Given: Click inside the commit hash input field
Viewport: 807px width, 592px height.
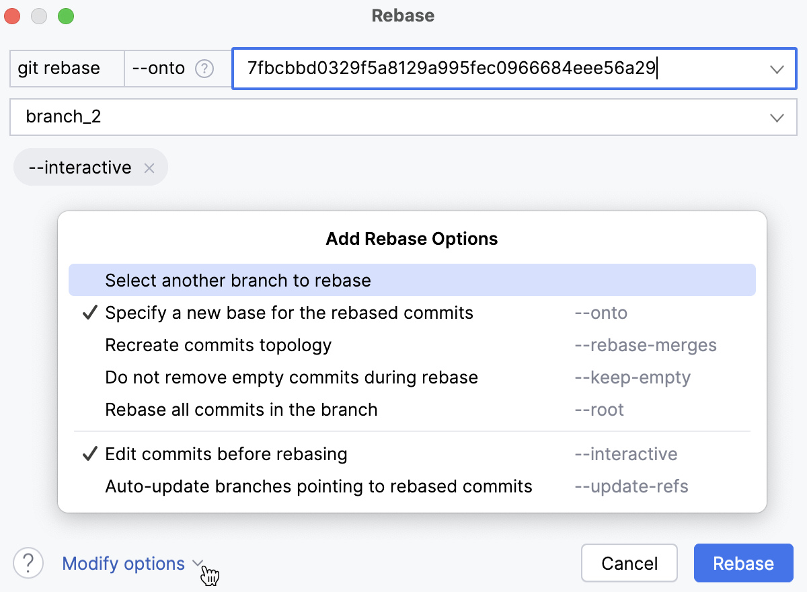Looking at the screenshot, I should coord(471,68).
